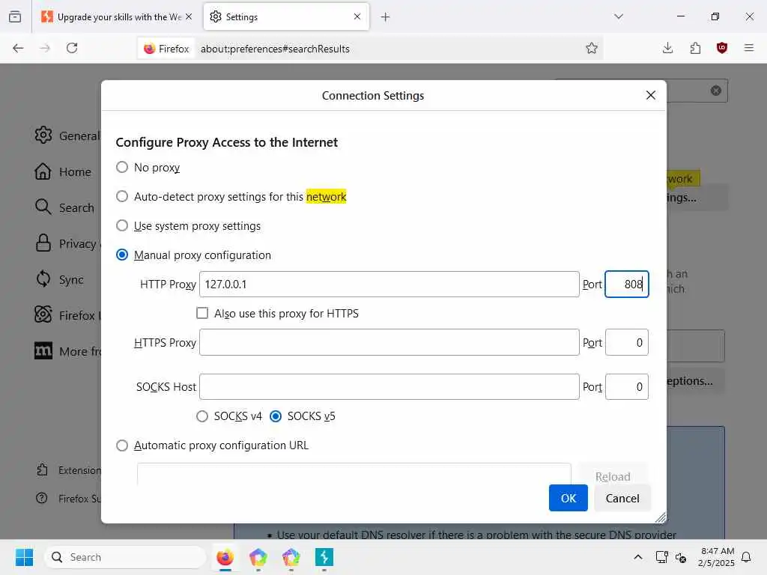Open the Firefox application menu

749,48
